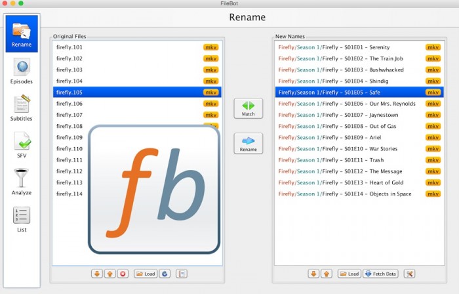459x294 pixels.
Task: Close the FileBot window
Action: (5, 3)
